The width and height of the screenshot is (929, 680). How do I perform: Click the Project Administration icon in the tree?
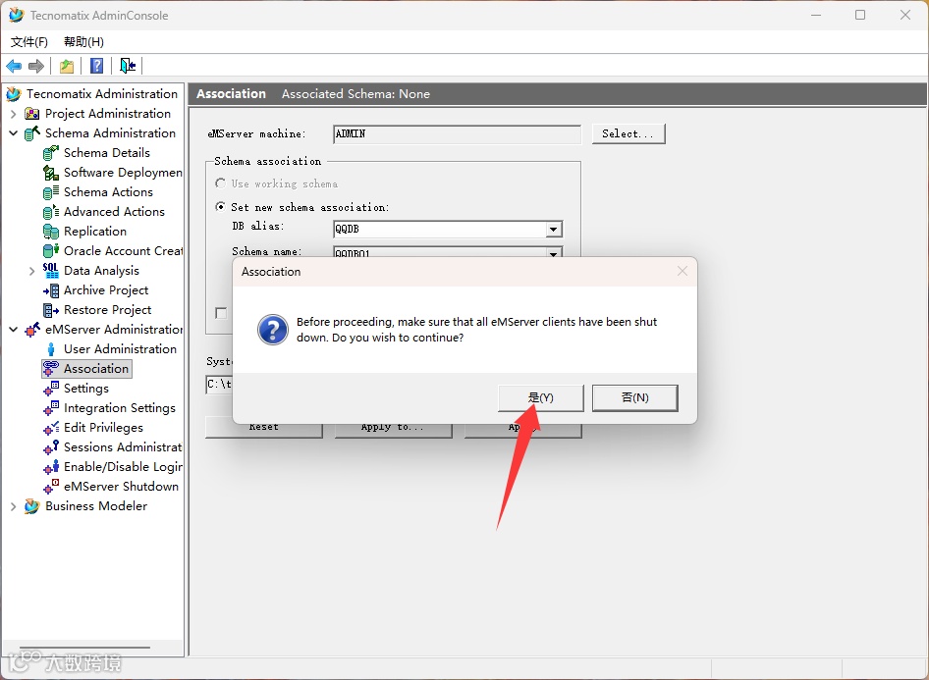(x=32, y=114)
